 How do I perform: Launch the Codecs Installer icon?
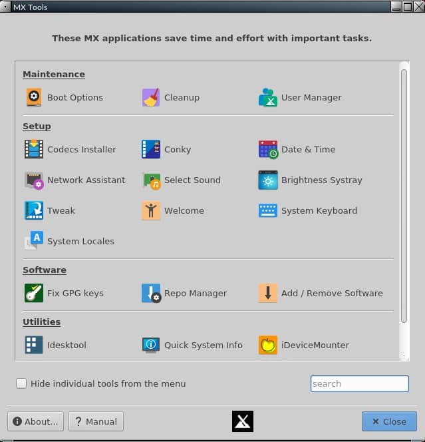pyautogui.click(x=34, y=149)
